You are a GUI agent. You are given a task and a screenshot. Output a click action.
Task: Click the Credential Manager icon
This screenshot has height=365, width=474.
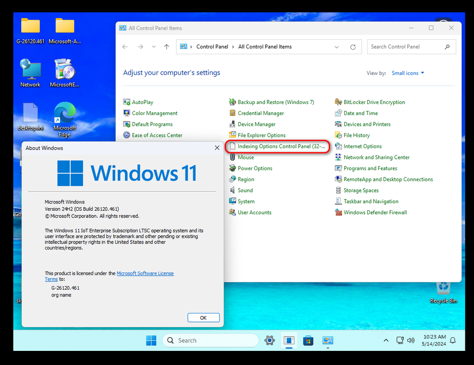(232, 113)
